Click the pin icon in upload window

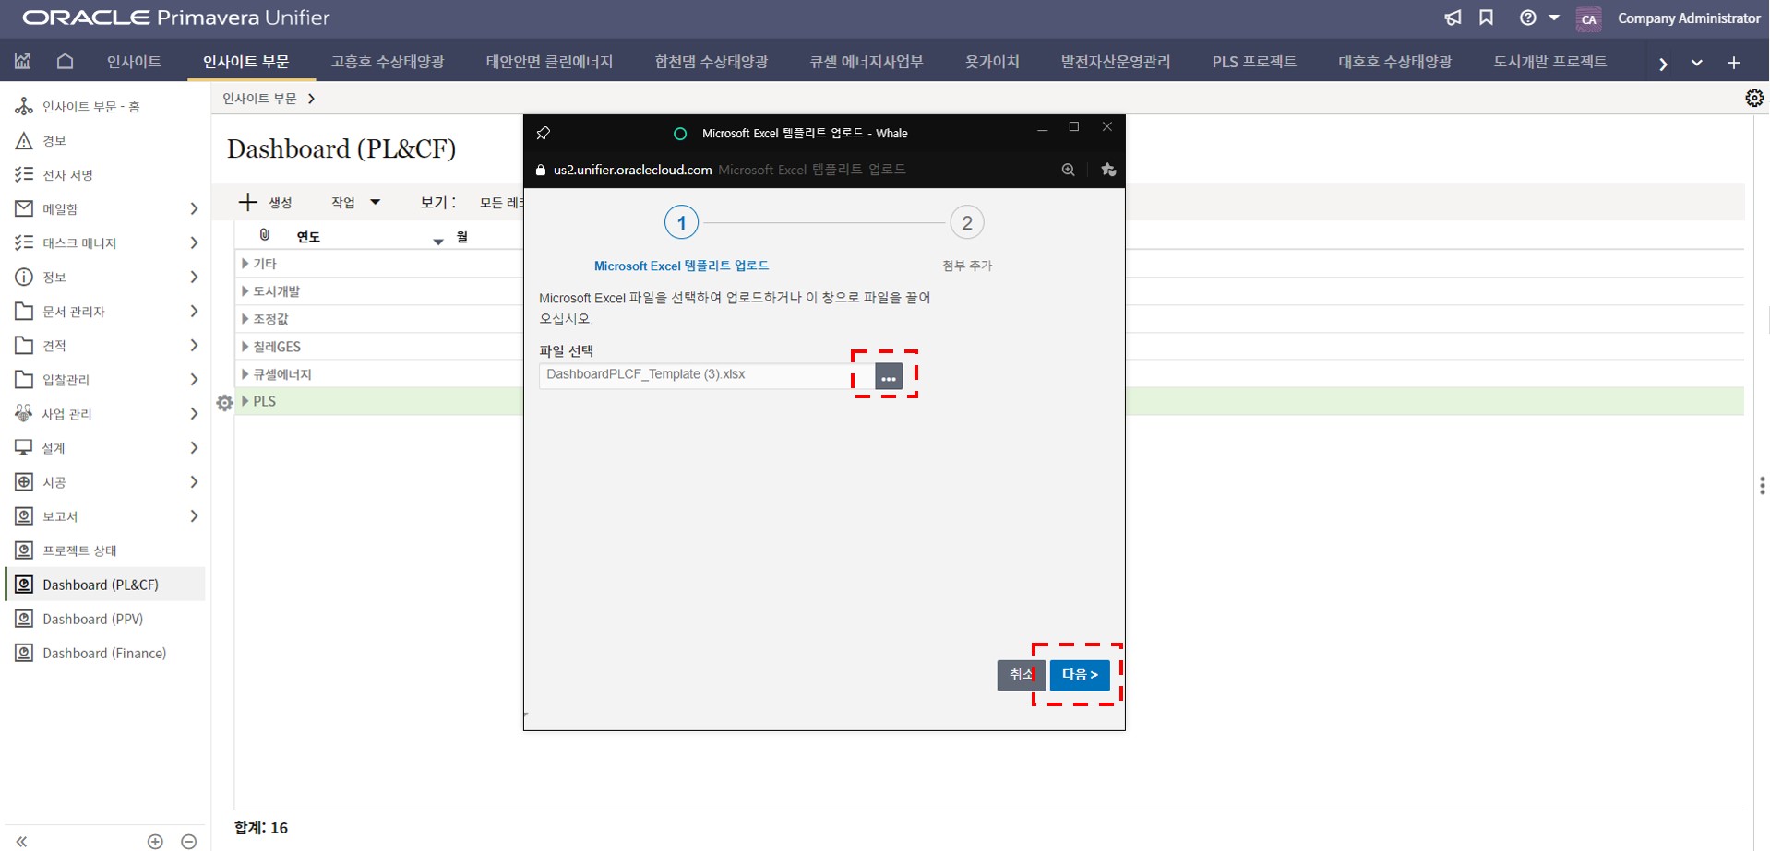point(544,134)
